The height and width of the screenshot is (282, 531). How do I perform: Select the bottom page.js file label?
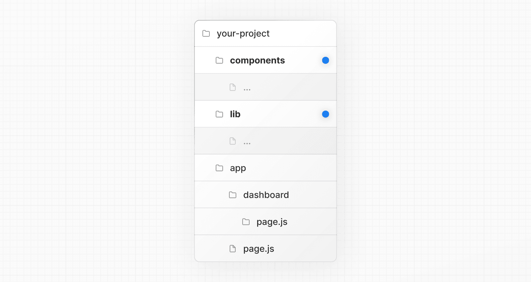click(259, 249)
